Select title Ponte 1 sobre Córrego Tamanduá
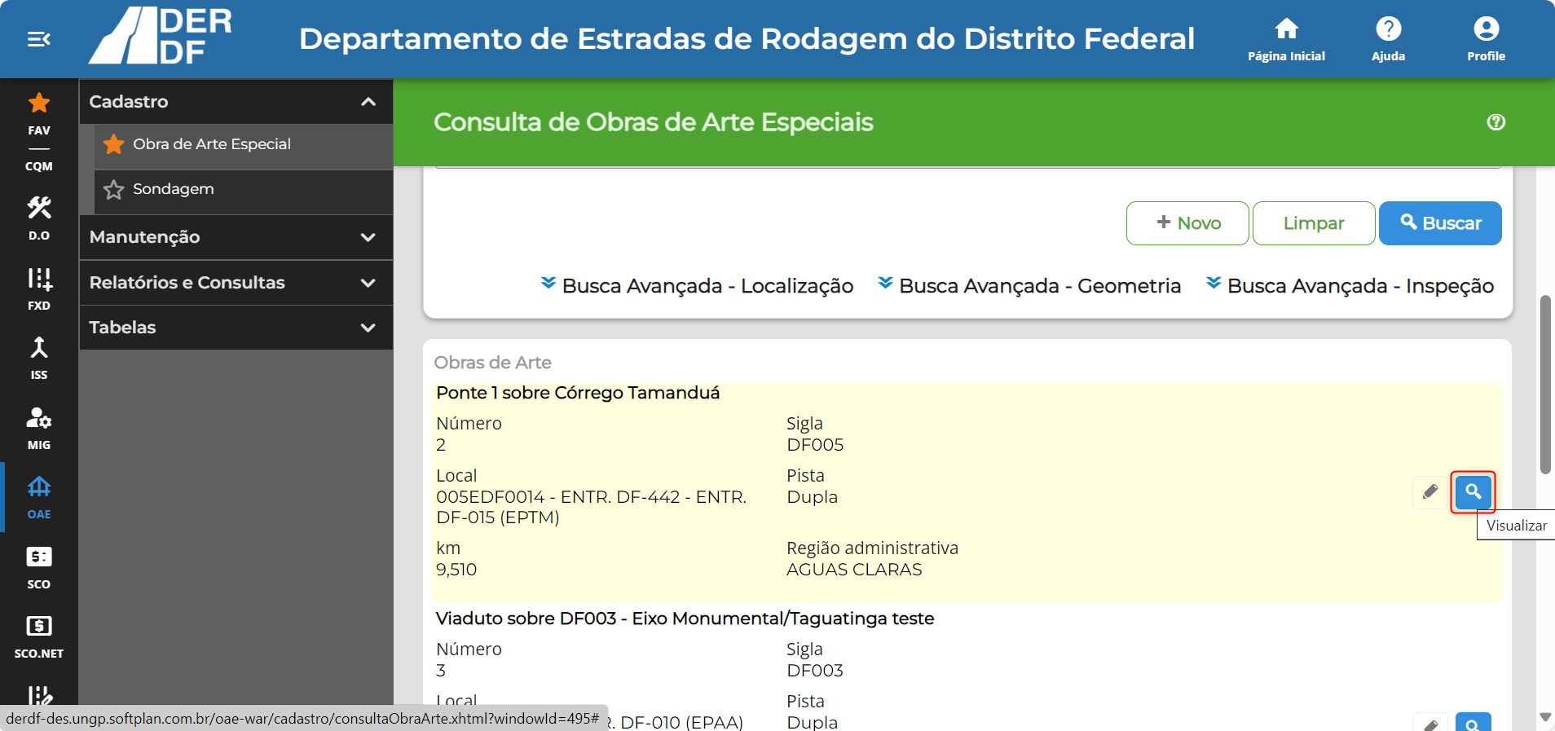Screen dimensions: 1555x731 pos(578,393)
